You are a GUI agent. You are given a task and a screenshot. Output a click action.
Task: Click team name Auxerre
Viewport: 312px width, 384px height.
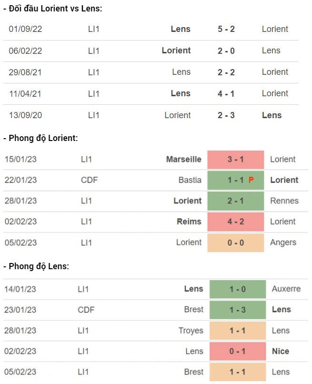click(286, 289)
